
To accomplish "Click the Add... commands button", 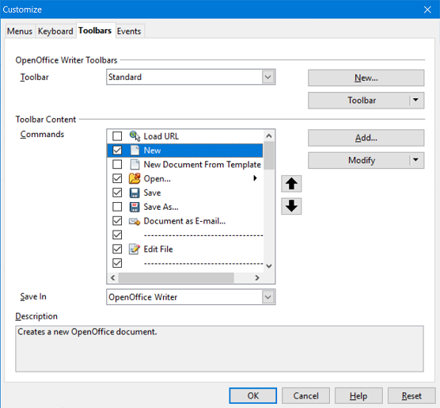I will coord(366,138).
